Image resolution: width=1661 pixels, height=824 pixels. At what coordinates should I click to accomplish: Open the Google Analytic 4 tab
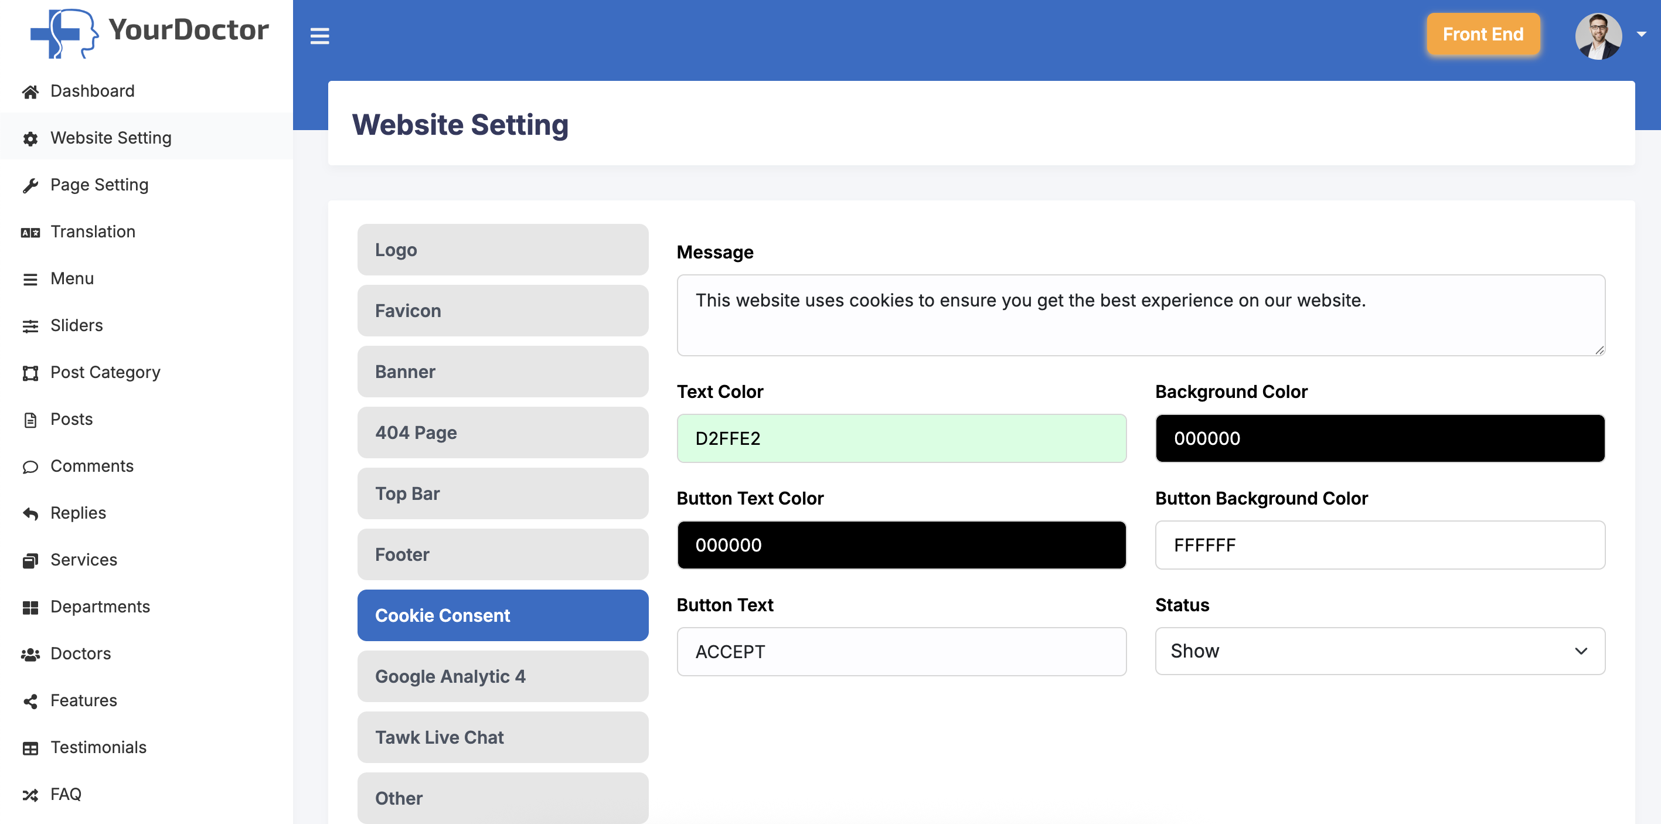pos(503,676)
